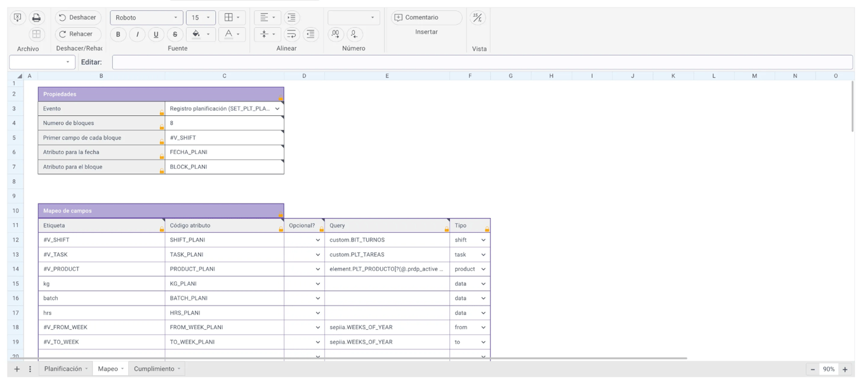Open the Opcional dropdown in the KG_PLANI row
Screen dimensions: 867x388
[317, 284]
